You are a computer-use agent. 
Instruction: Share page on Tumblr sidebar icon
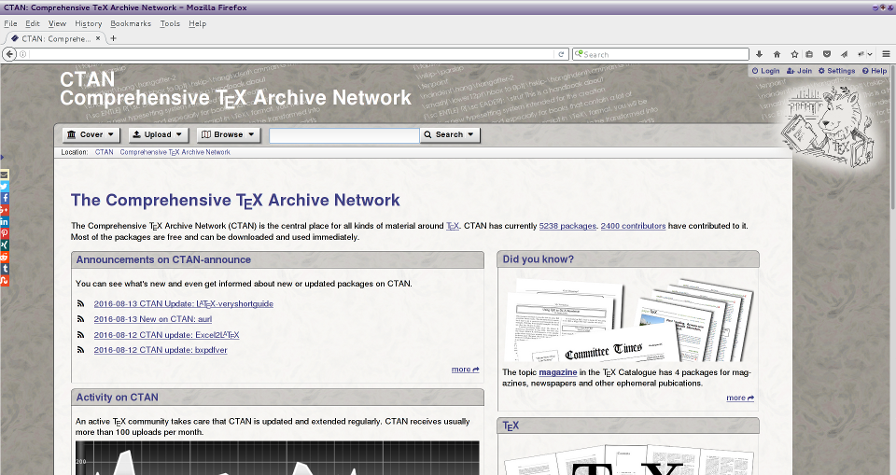tap(4, 268)
